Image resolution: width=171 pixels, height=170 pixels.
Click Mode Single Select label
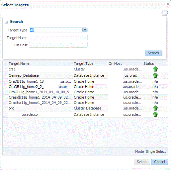coord(150,151)
